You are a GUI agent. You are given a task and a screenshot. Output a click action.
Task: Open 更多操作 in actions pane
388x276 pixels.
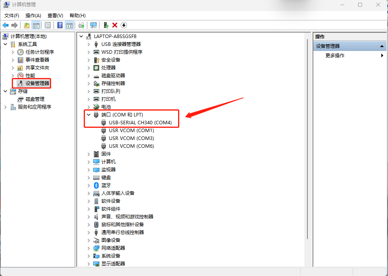point(335,56)
